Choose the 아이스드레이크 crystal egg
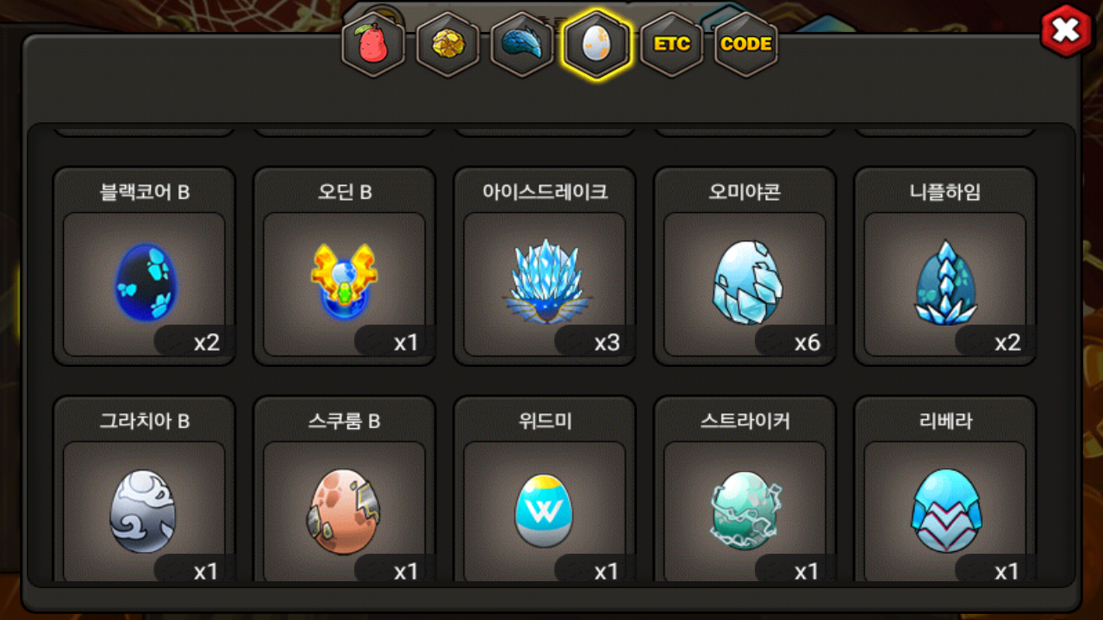This screenshot has width=1103, height=620. [x=545, y=266]
